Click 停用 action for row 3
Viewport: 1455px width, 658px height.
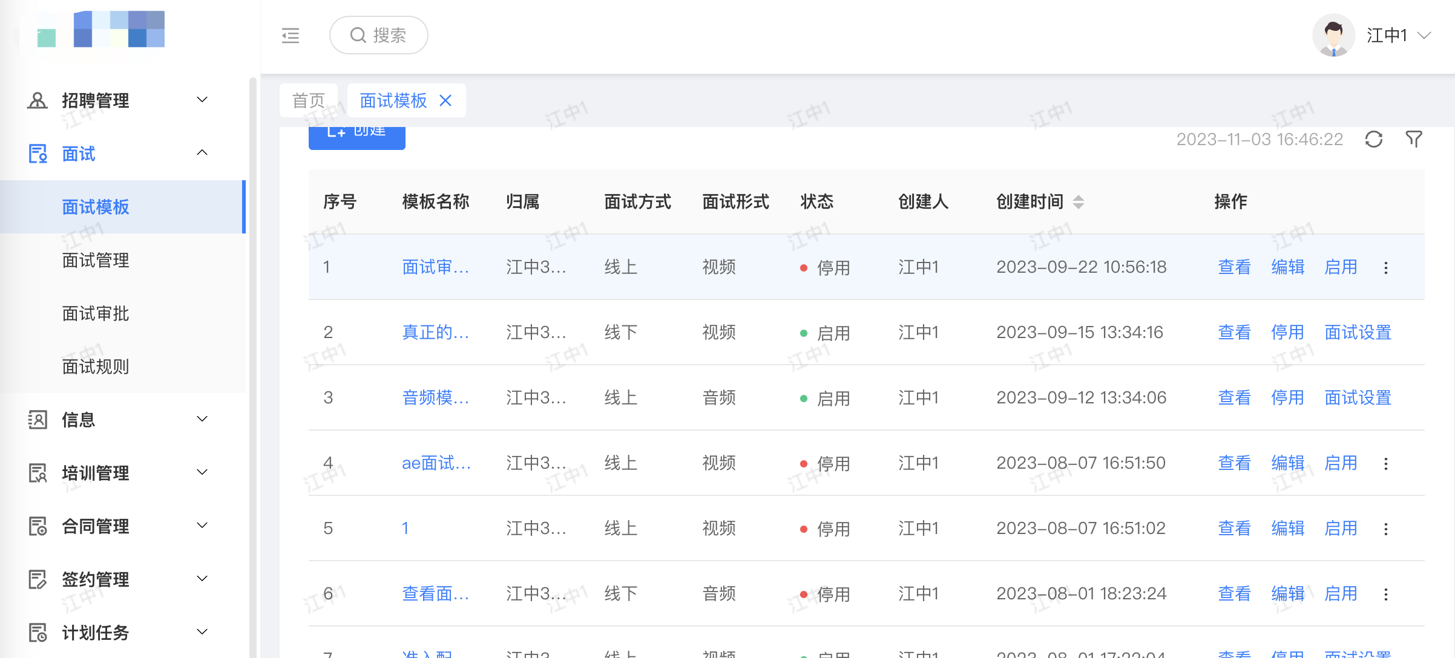coord(1288,397)
